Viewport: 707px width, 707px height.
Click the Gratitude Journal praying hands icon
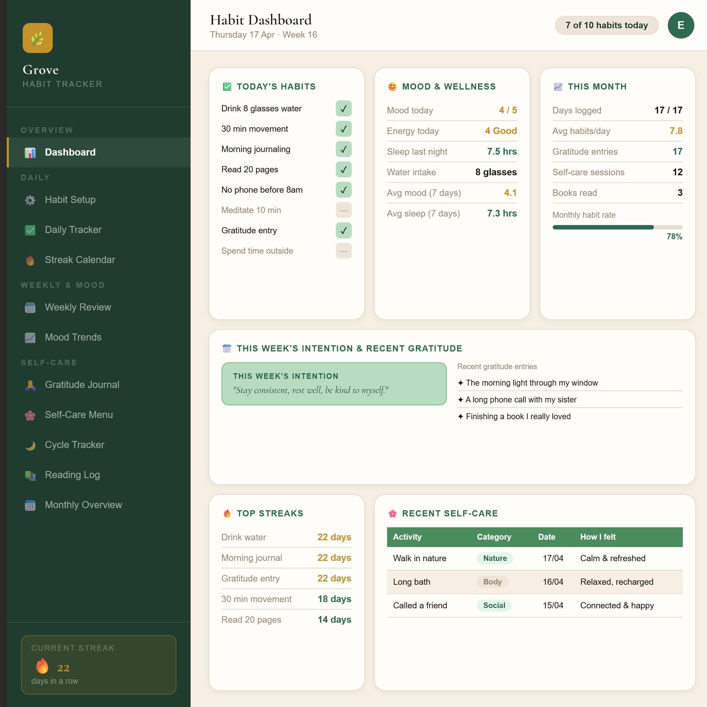(30, 385)
